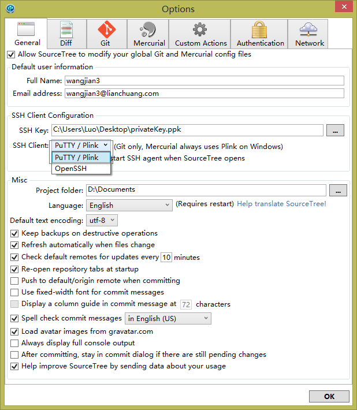The width and height of the screenshot is (357, 410).
Task: Collapse the SSH Client dropdown
Action: click(81, 146)
